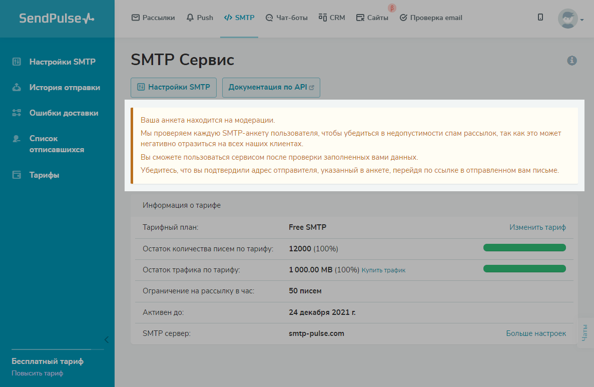
Task: Open Список отписавшихся in sidebar
Action: point(57,144)
